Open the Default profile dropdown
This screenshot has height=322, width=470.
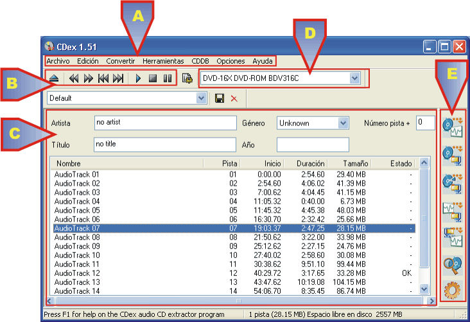tap(202, 98)
